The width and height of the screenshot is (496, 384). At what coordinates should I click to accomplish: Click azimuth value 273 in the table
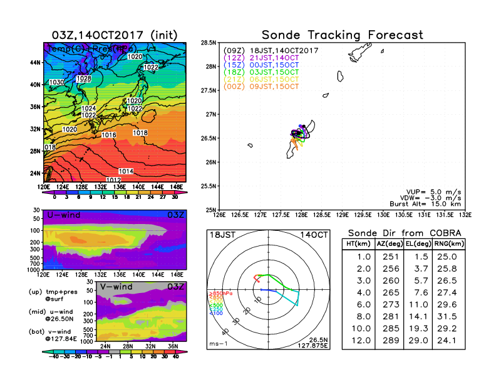(391, 304)
